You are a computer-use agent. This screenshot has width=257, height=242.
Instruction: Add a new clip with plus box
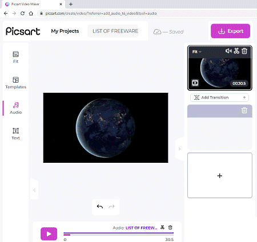coord(220,175)
